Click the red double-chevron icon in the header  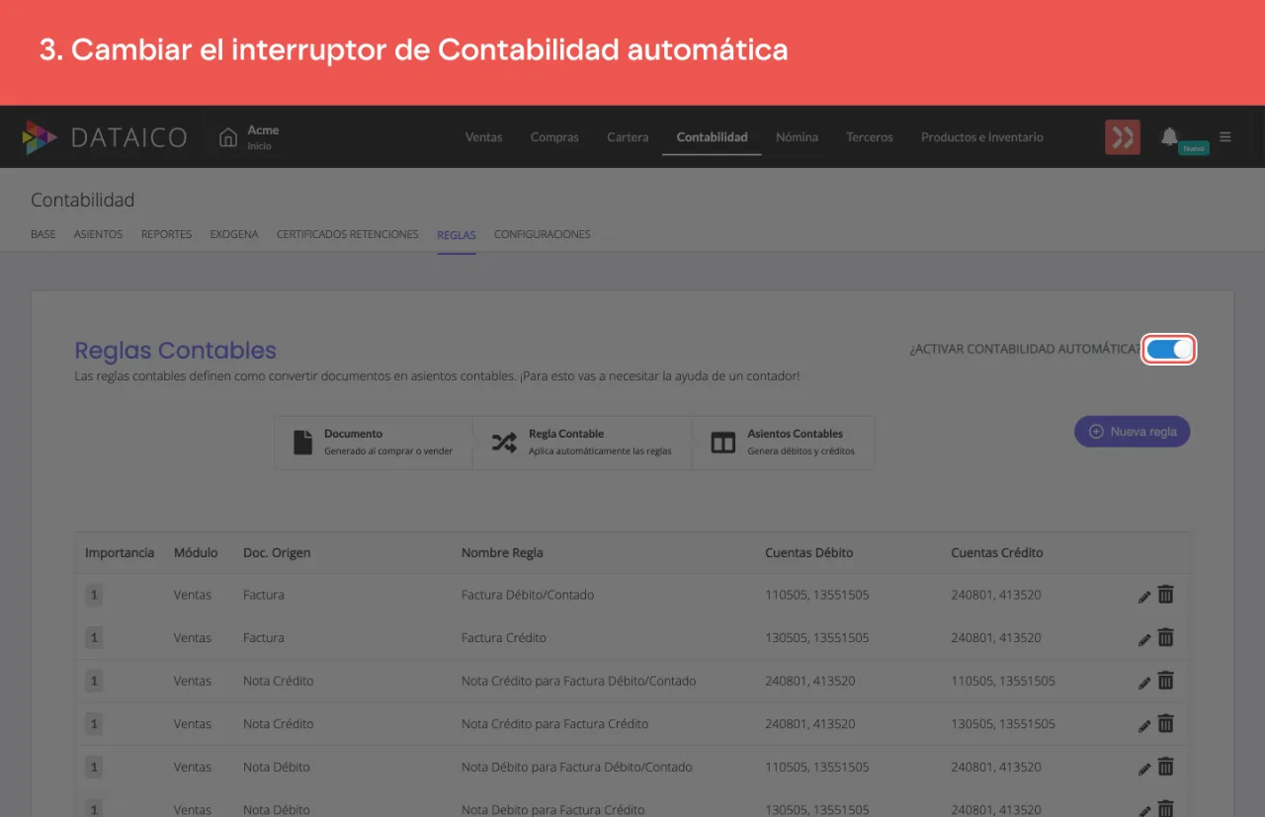pyautogui.click(x=1123, y=137)
